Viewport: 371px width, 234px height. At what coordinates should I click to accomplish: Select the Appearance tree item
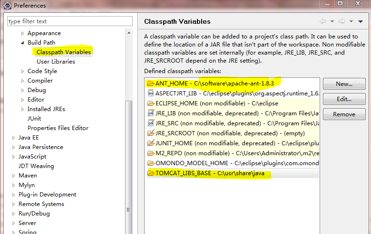[44, 33]
